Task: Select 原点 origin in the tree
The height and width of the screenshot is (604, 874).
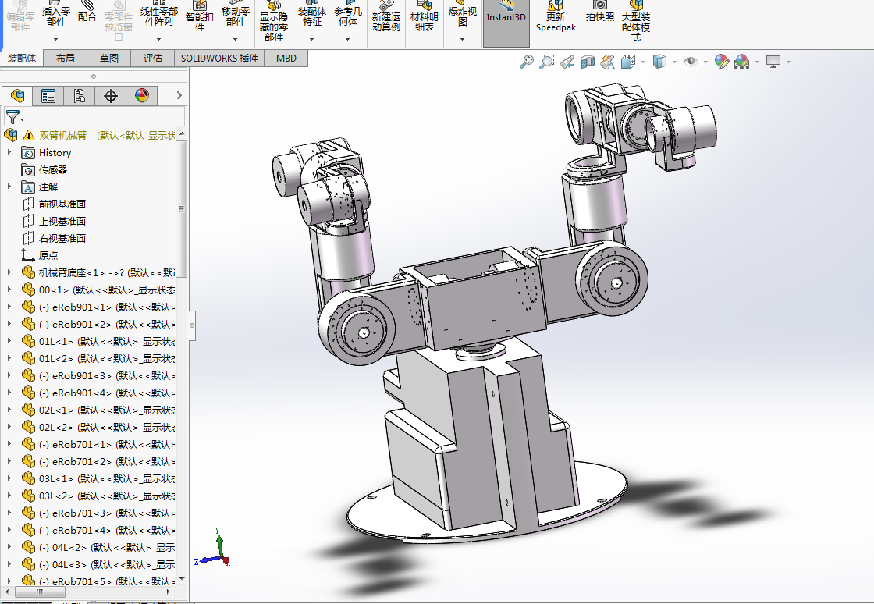Action: tap(48, 255)
